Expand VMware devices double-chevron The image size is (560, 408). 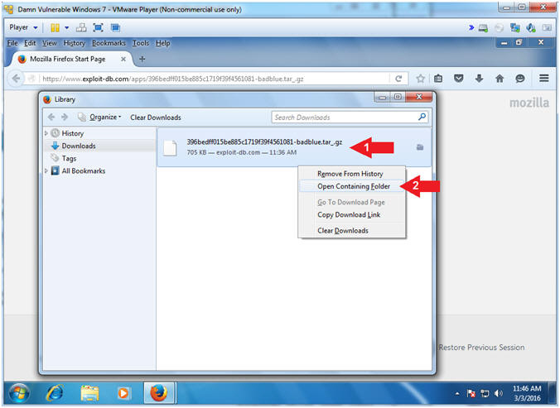pyautogui.click(x=471, y=27)
